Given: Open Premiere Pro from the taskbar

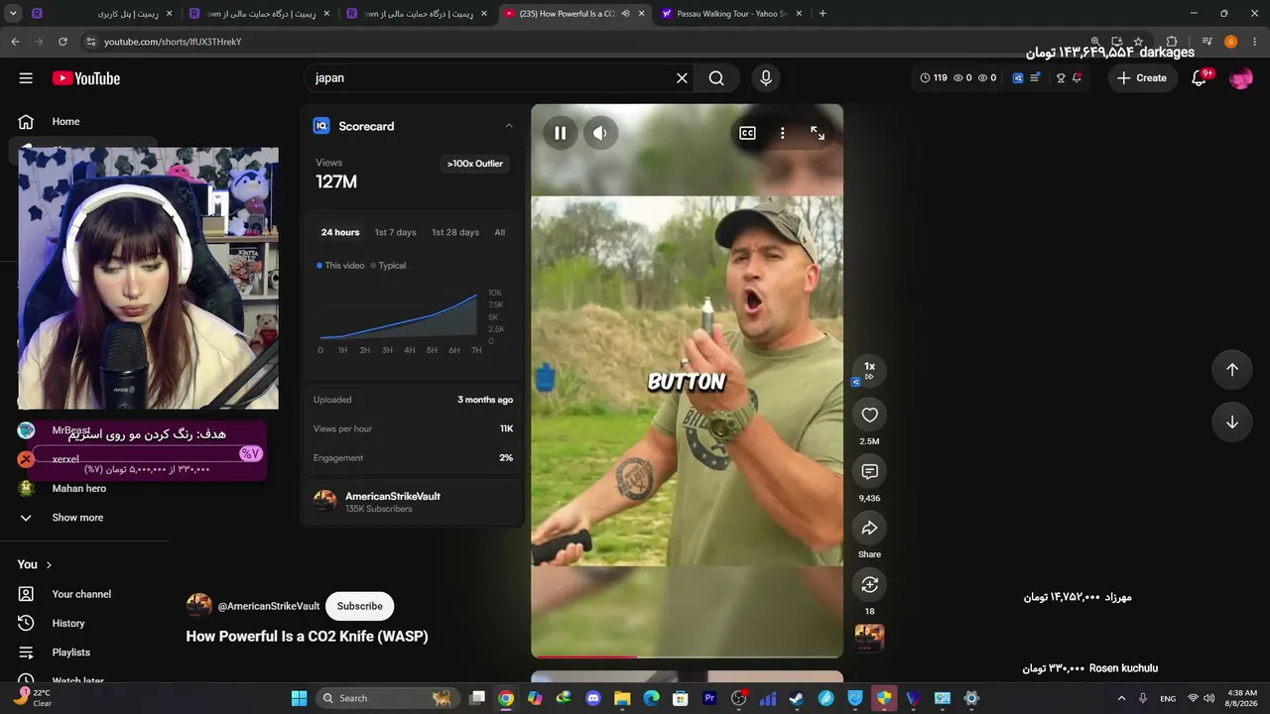Looking at the screenshot, I should click(x=709, y=698).
